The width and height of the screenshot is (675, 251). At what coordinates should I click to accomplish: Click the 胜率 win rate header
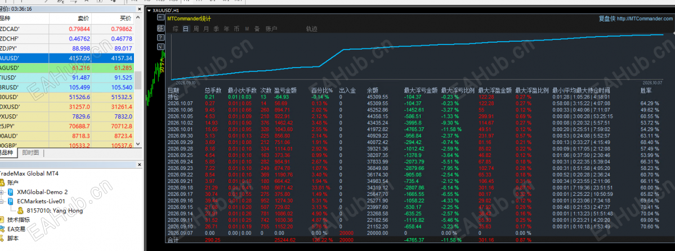point(646,91)
